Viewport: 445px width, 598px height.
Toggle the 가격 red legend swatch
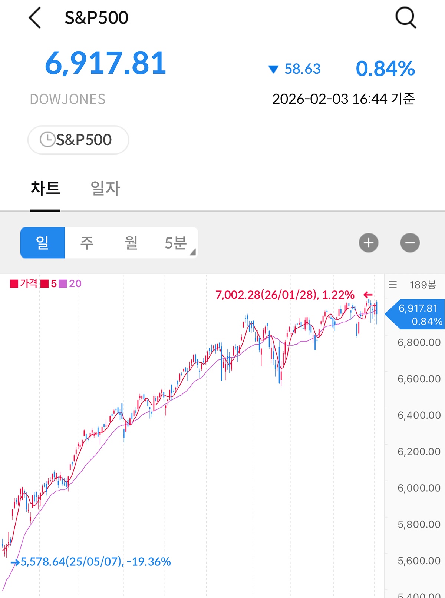pos(14,284)
